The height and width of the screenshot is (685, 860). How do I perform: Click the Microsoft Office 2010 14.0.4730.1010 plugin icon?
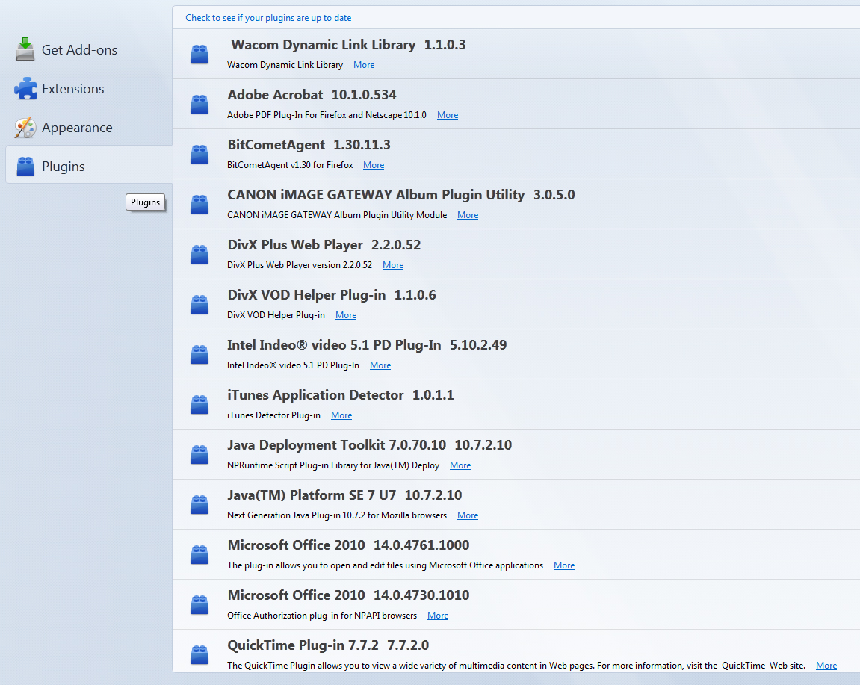(x=199, y=604)
